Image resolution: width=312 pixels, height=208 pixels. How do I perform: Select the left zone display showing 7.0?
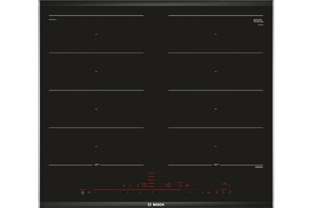coord(144,185)
